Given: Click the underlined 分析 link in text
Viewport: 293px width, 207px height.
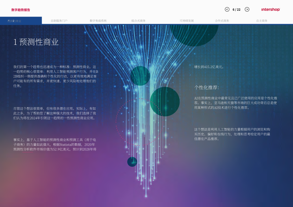Looking at the screenshot, I should (27, 149).
